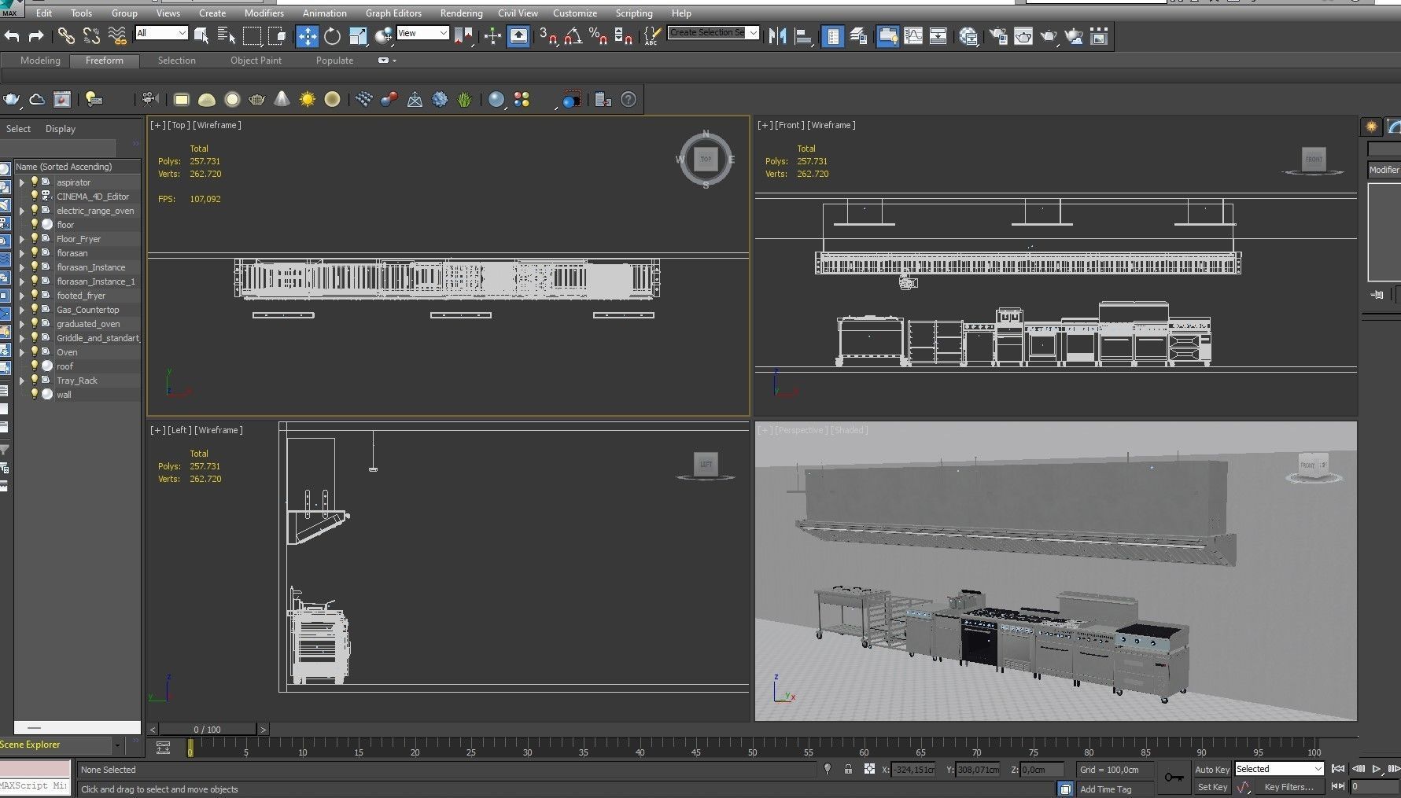Open the Mirror tool

click(777, 36)
